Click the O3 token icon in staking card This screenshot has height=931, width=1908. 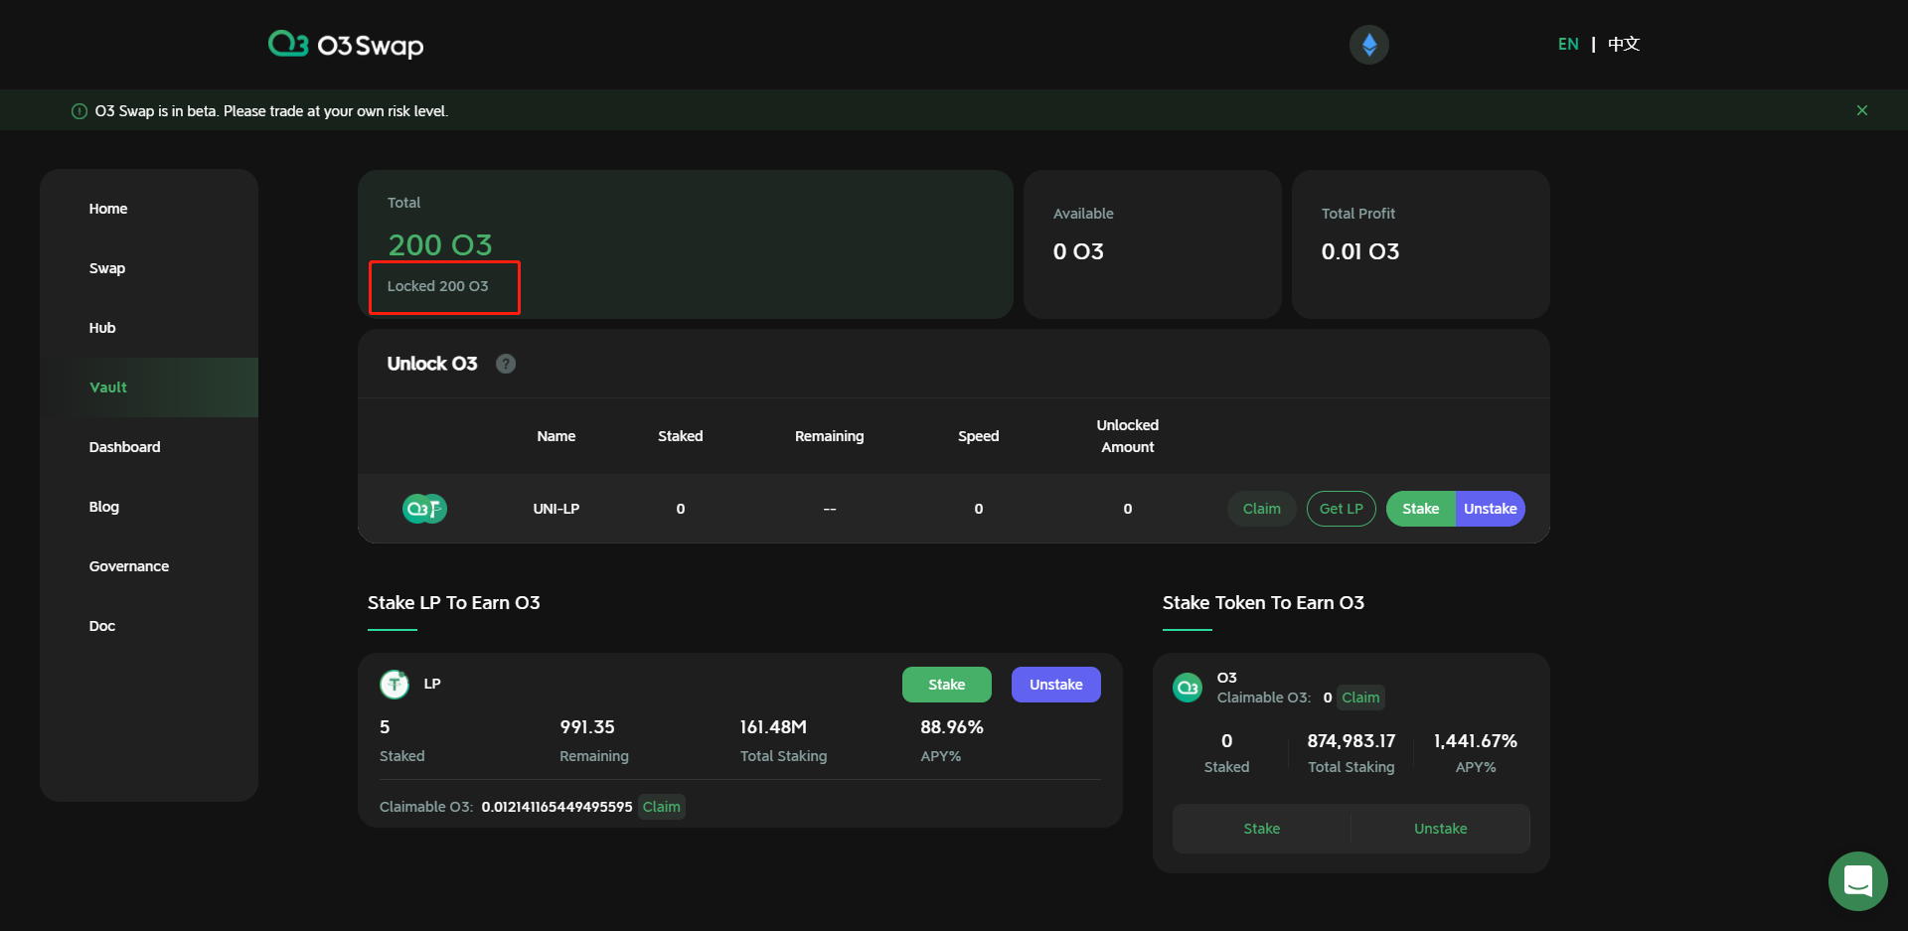[1188, 688]
